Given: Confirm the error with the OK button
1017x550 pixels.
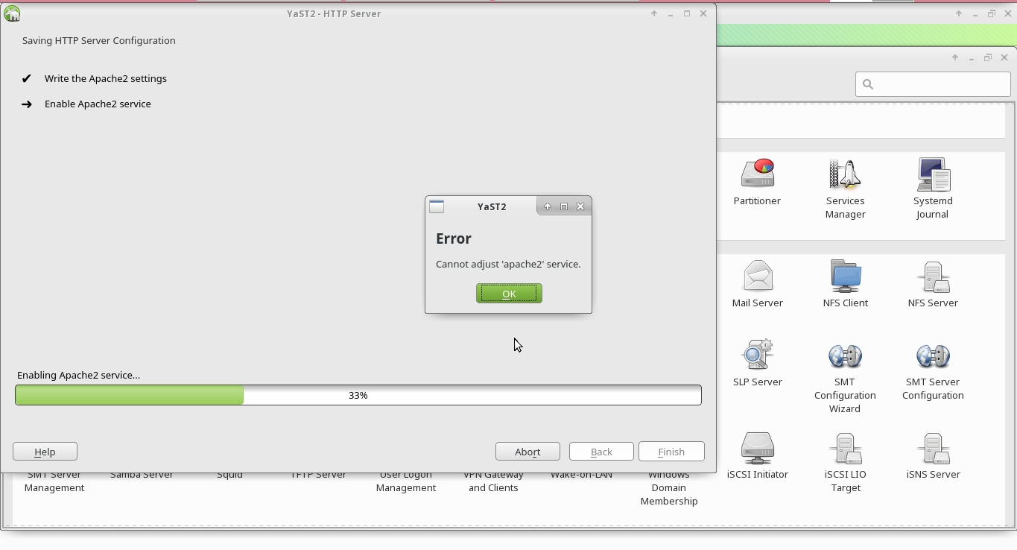Looking at the screenshot, I should [509, 294].
